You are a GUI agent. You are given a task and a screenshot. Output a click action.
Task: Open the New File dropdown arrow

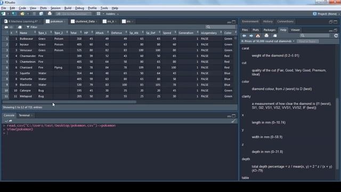click(x=8, y=14)
